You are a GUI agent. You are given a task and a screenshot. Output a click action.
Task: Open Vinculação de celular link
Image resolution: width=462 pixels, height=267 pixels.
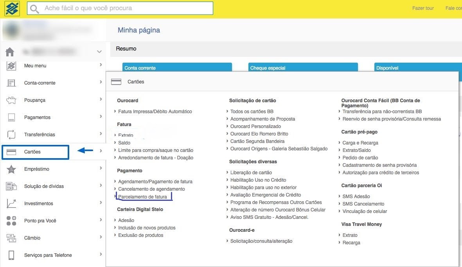pos(365,211)
